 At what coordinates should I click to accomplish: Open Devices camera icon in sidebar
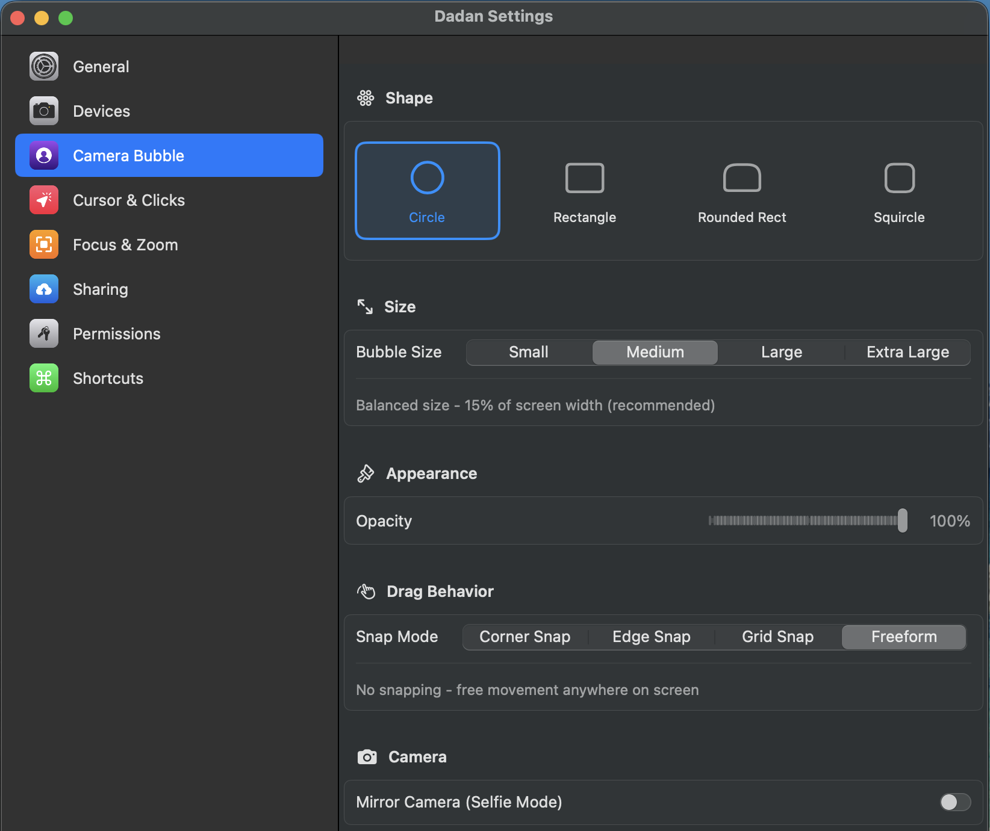44,111
